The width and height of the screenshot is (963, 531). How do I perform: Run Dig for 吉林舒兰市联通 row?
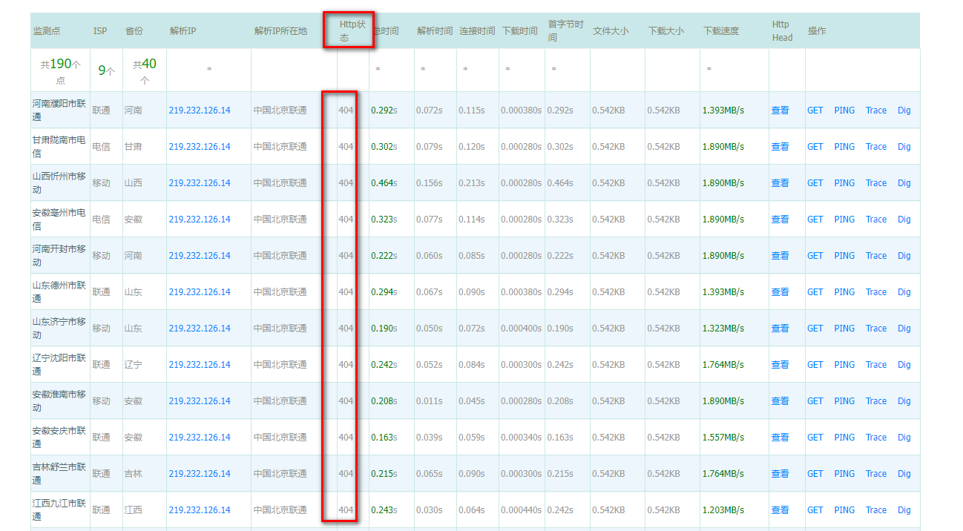904,474
